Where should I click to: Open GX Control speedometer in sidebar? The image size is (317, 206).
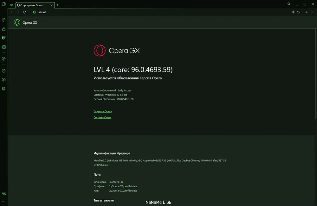tap(3, 20)
